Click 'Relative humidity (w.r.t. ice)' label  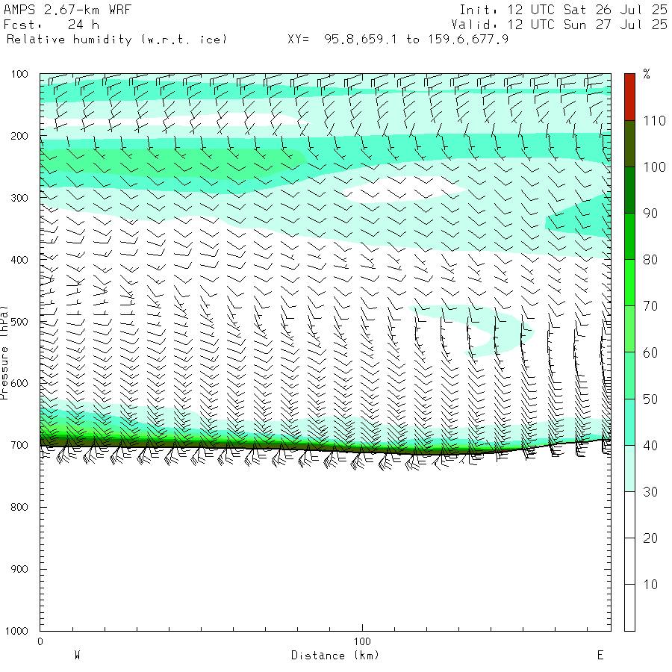point(116,40)
